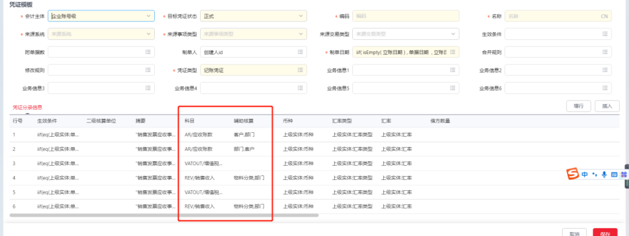Select 上级实体:币种 cell in row 2

point(298,149)
